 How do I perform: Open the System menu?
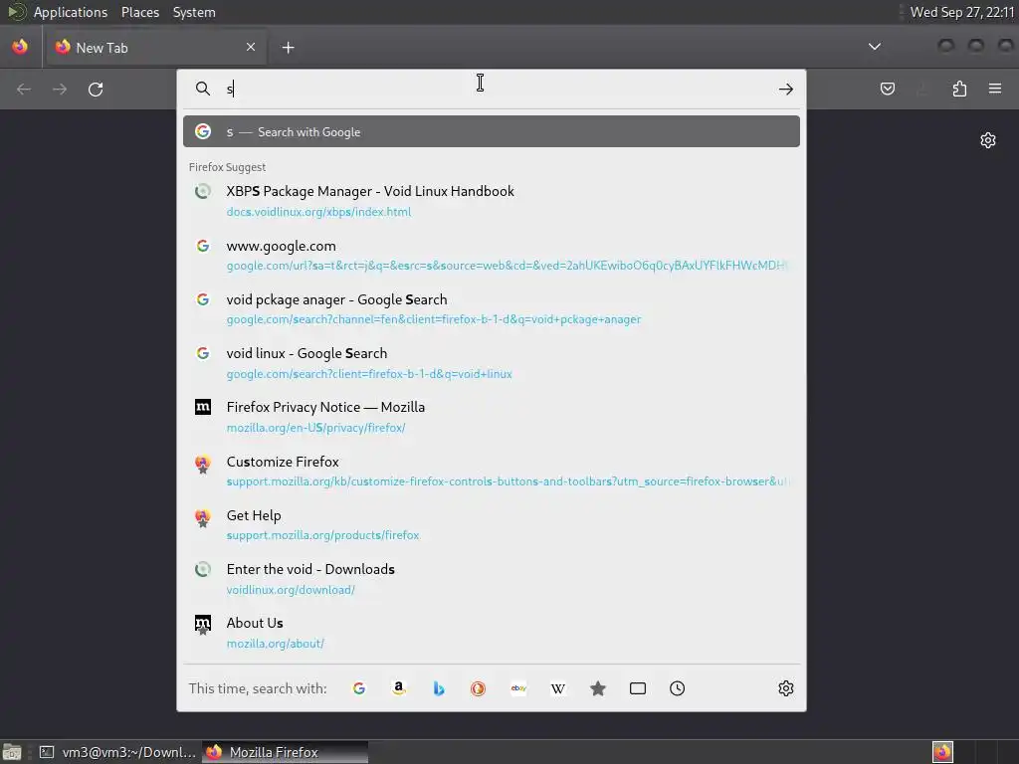coord(194,12)
